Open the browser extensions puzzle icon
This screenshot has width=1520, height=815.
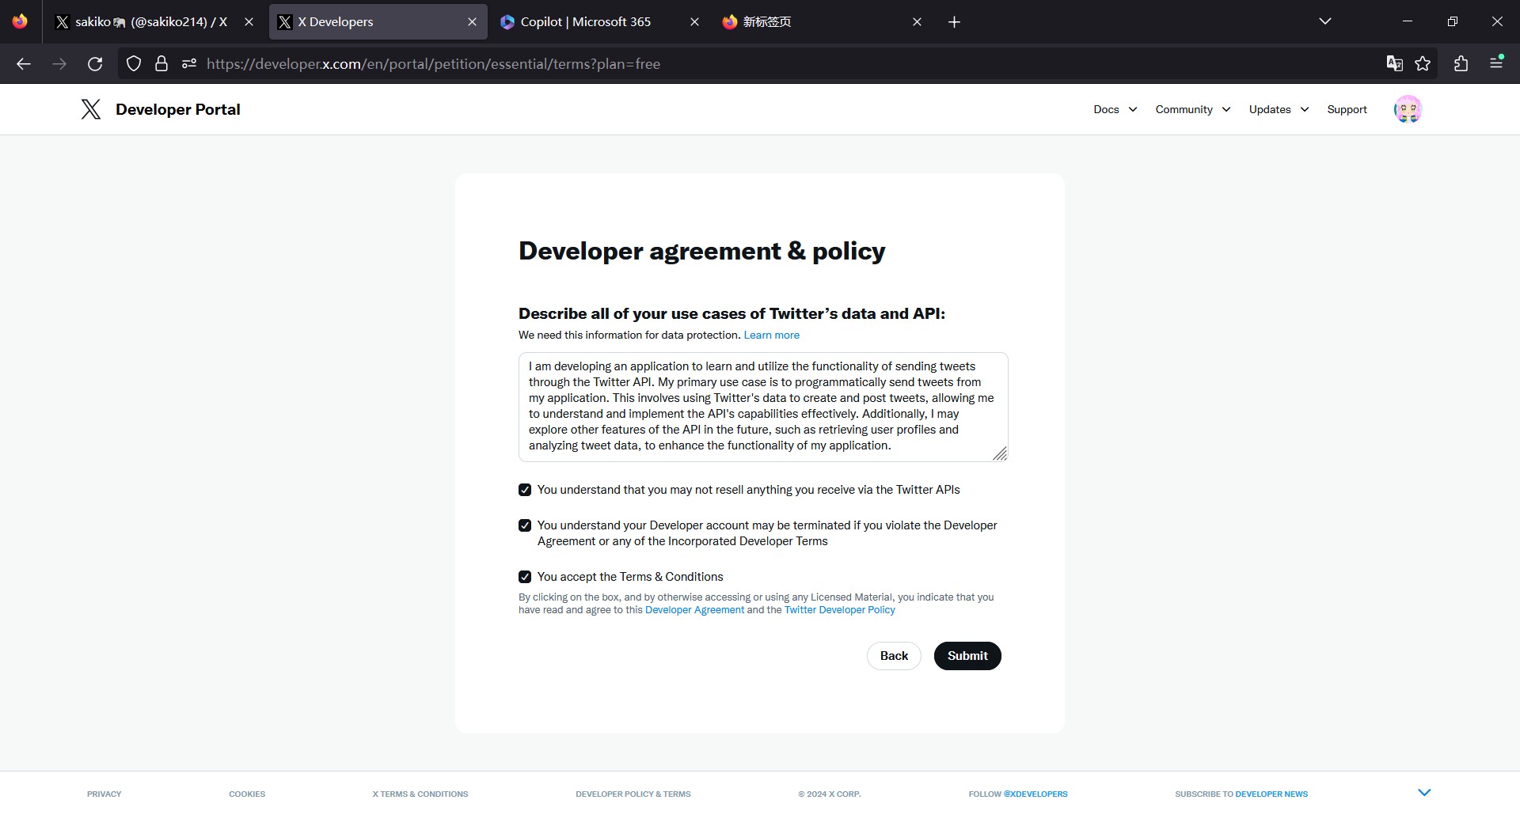point(1461,64)
